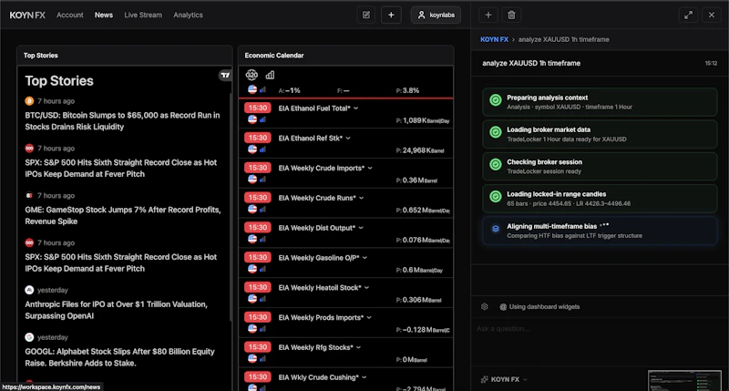Screen dimensions: 729x391
Task: Click the Google icon above the GOOGL story
Action: point(29,337)
